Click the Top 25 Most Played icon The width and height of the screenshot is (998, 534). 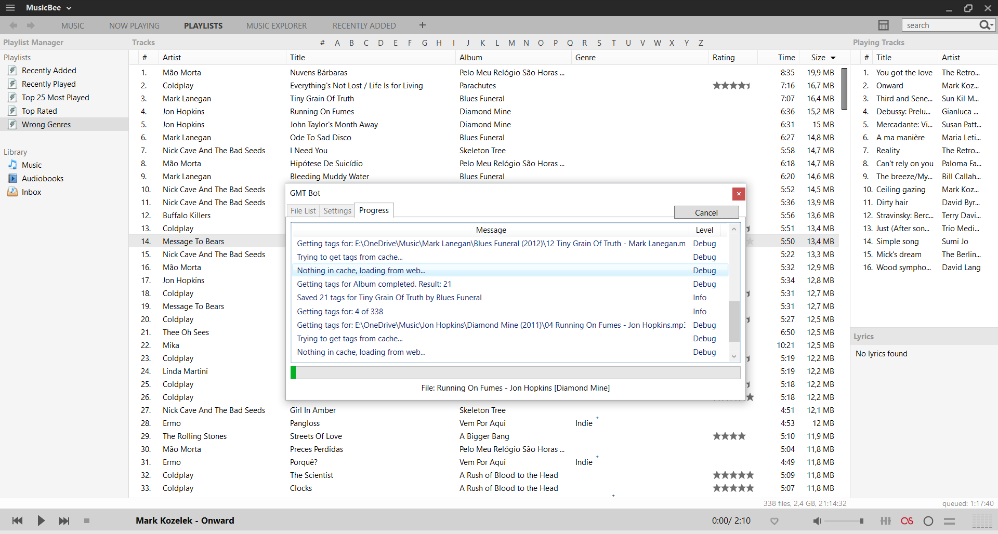(12, 97)
